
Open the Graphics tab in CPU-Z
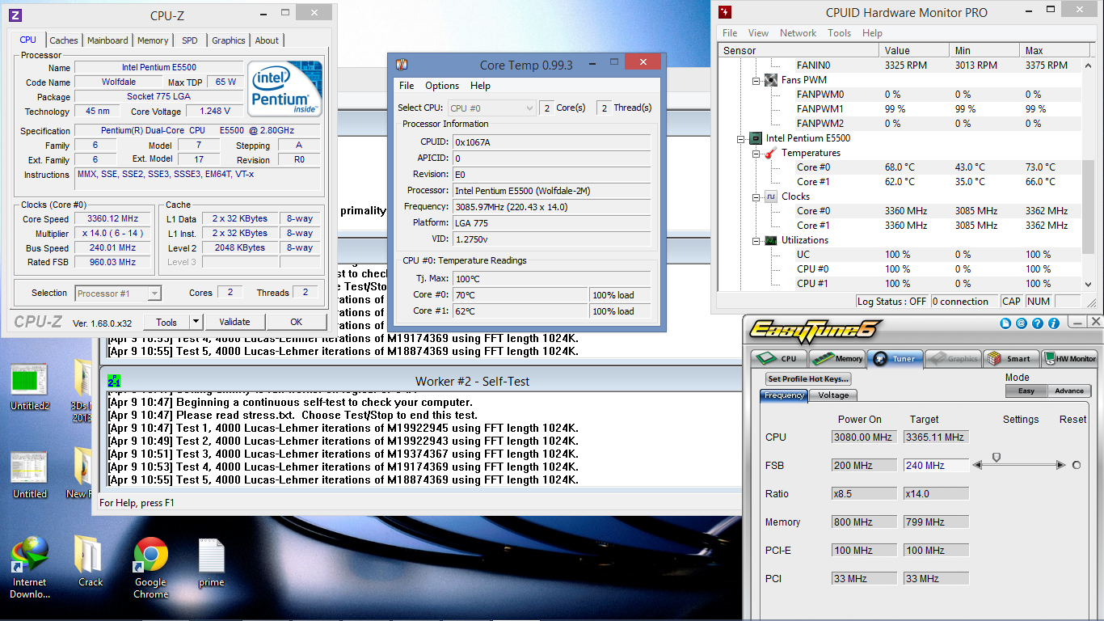point(229,40)
